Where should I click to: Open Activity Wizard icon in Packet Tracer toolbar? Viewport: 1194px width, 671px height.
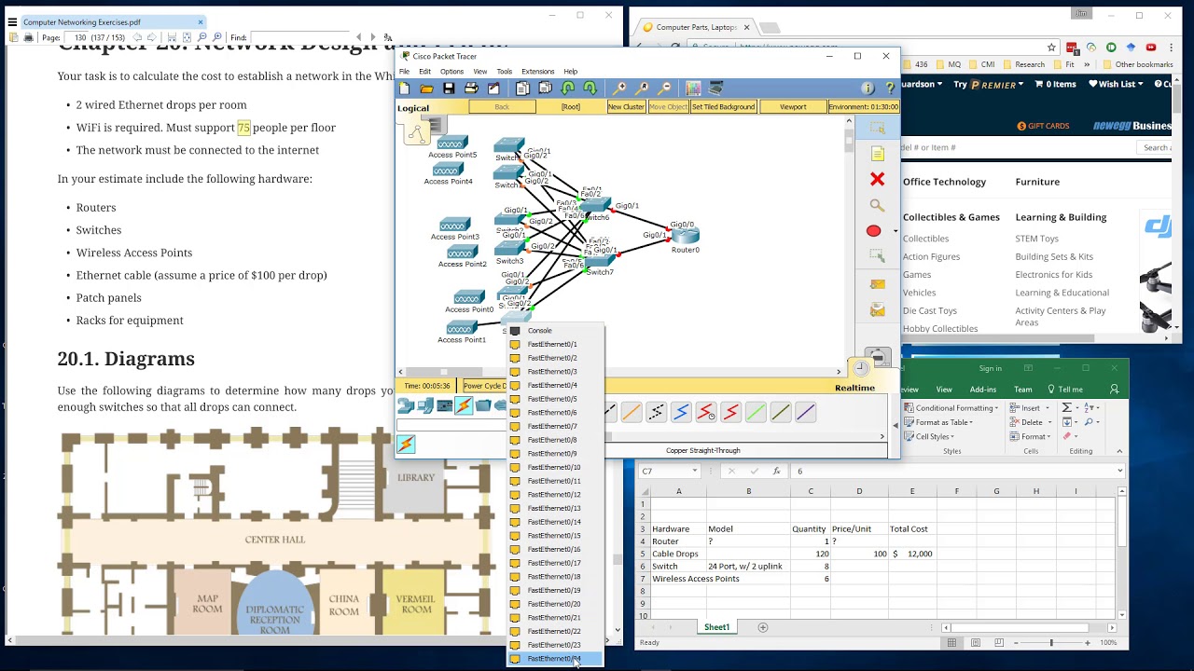(493, 89)
